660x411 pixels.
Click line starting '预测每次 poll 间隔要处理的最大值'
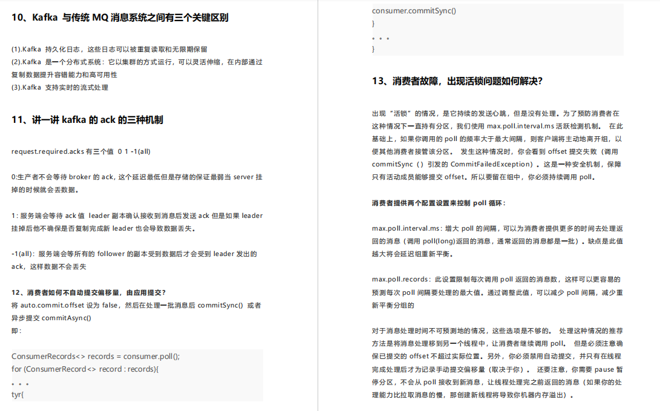497,292
